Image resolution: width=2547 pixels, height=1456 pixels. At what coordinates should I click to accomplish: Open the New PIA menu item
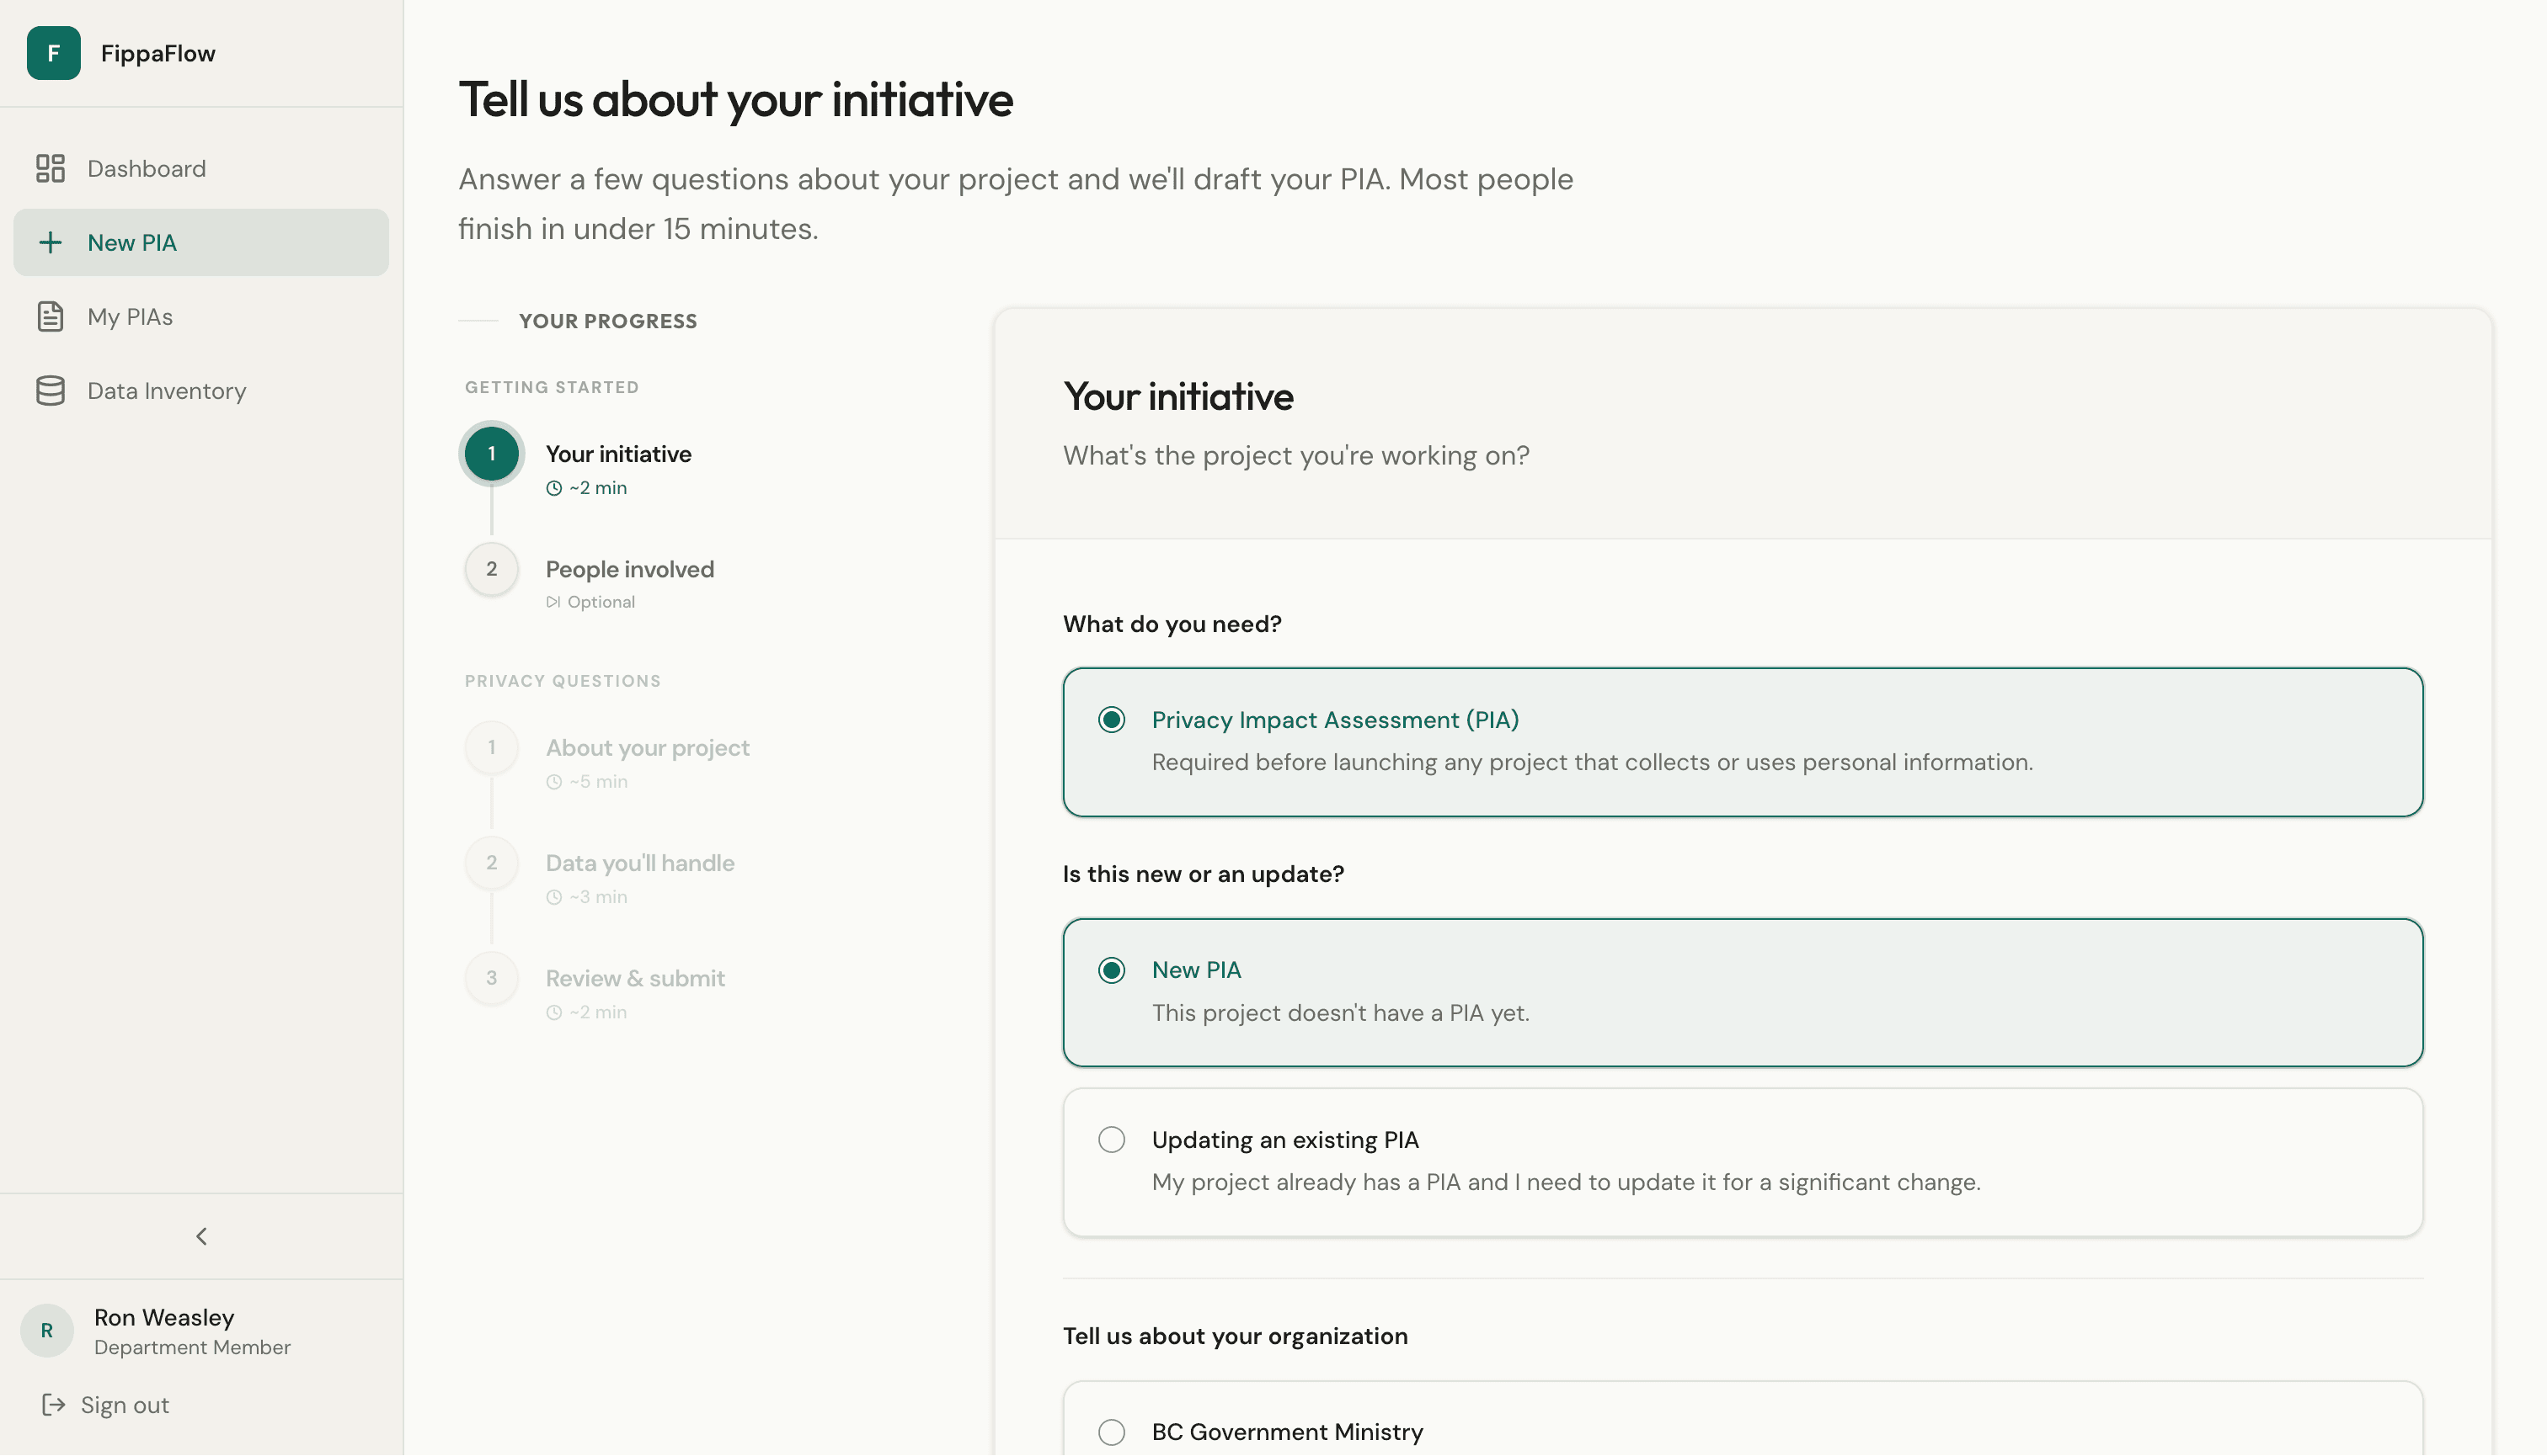[201, 242]
